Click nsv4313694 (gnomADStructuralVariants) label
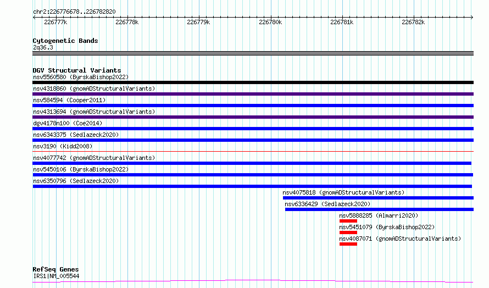489x288 pixels. point(94,112)
